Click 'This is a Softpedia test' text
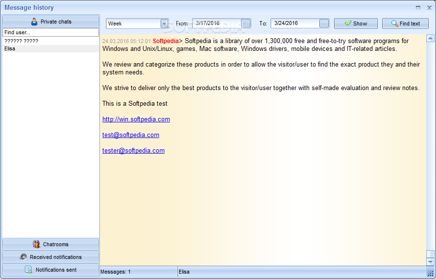This screenshot has width=436, height=279. click(135, 104)
